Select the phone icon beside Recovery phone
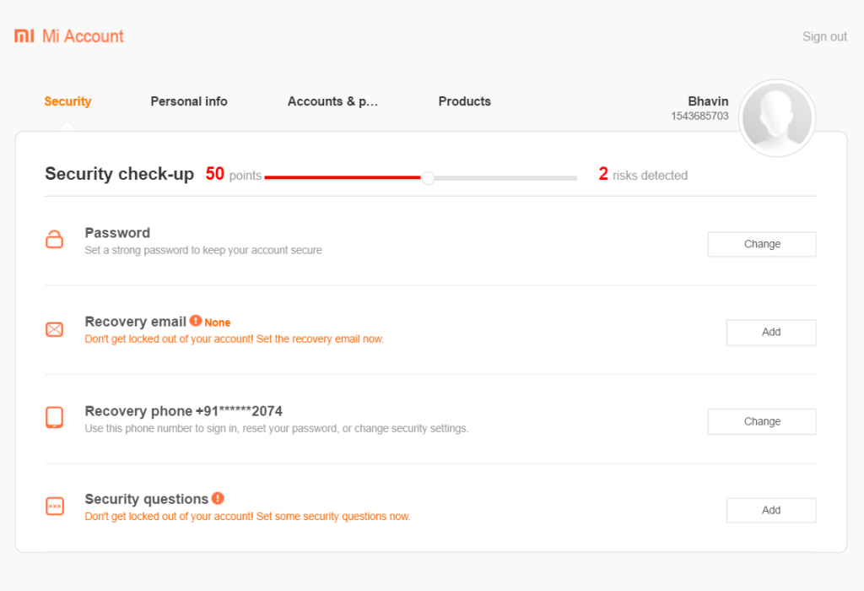Viewport: 864px width, 591px height. click(x=54, y=417)
